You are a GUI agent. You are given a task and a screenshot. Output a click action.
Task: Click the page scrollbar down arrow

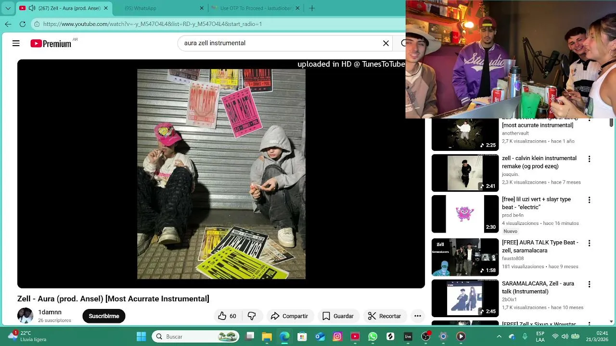611,321
